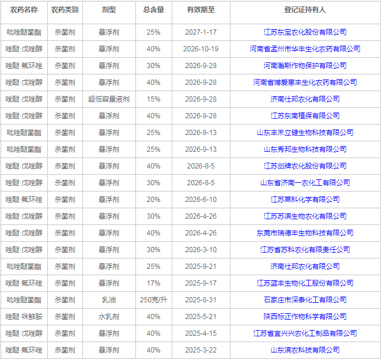Visit the 江苏东南植保有限公司 link
This screenshot has width=382, height=360.
tap(305, 116)
